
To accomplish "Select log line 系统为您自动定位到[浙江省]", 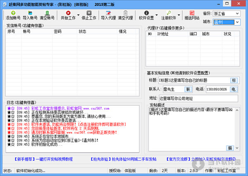I will click(x=52, y=140).
